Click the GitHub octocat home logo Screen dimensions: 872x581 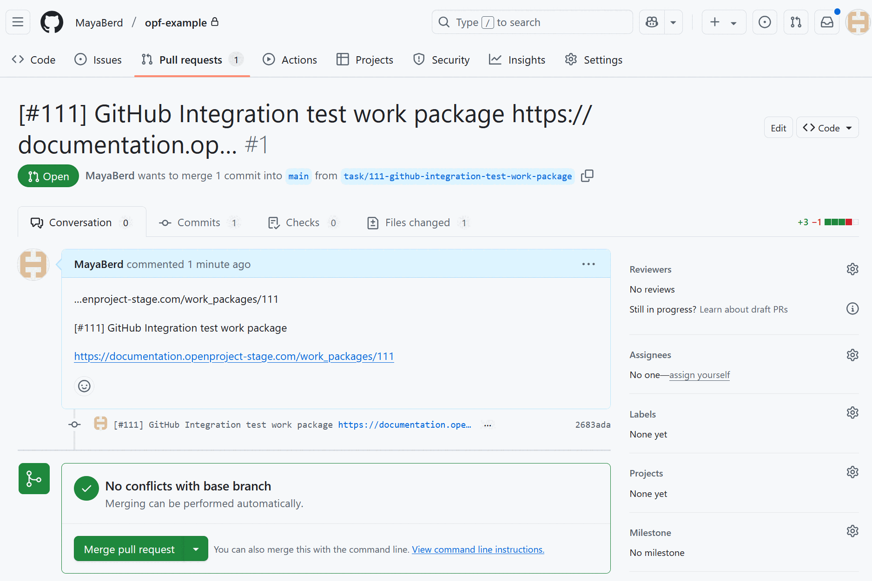(52, 22)
